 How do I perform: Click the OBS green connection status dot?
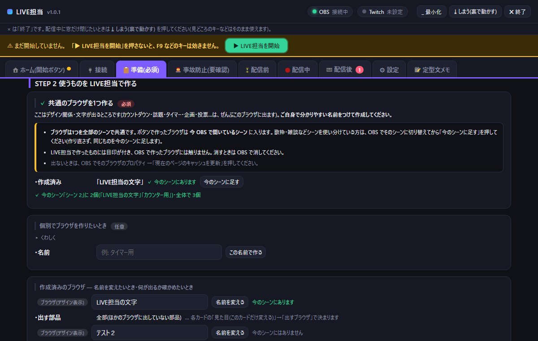click(314, 12)
